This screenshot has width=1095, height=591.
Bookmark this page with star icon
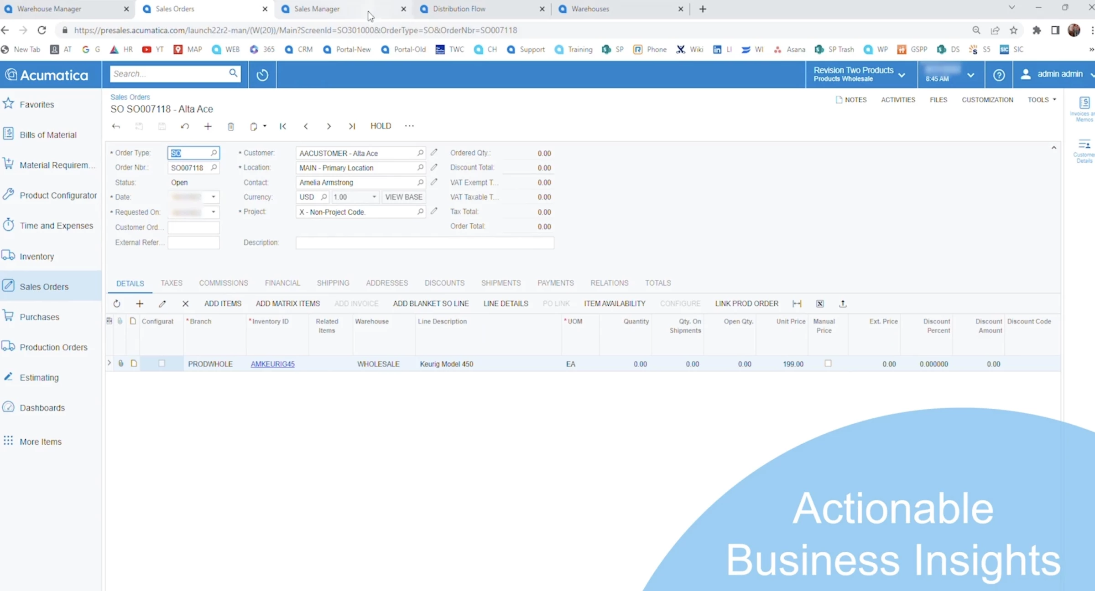pyautogui.click(x=1013, y=30)
